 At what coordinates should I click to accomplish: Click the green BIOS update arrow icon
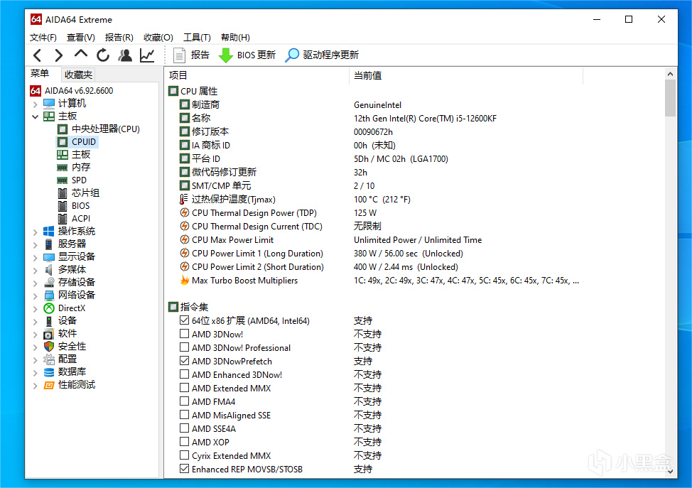226,55
